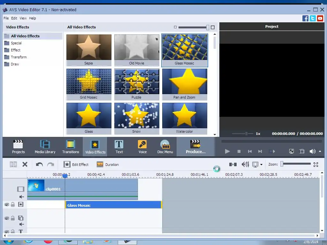
Task: Click the Edit Effect button
Action: click(76, 164)
